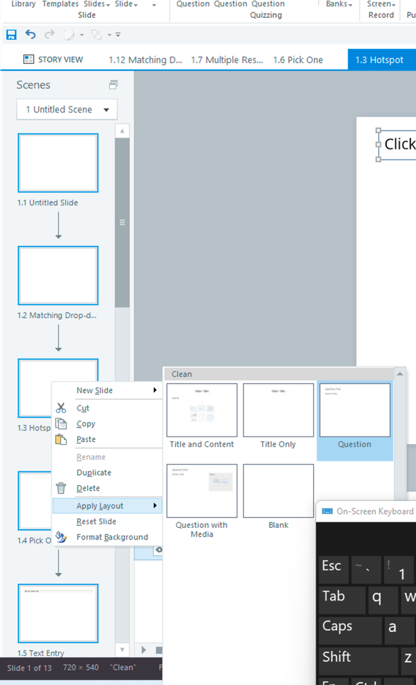Click the Format Background paint icon
This screenshot has height=685, width=416.
(x=61, y=537)
